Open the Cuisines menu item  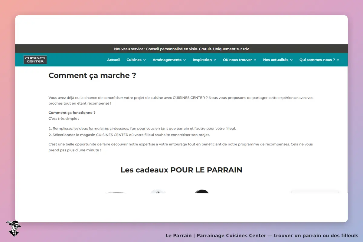(134, 60)
